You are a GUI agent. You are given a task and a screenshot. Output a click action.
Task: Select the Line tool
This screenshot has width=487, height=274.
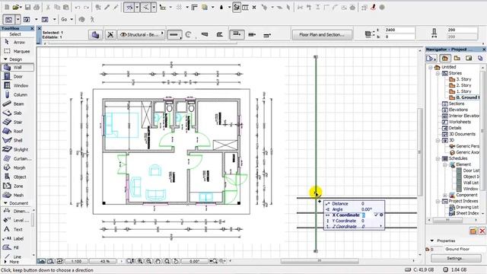[x=16, y=256]
